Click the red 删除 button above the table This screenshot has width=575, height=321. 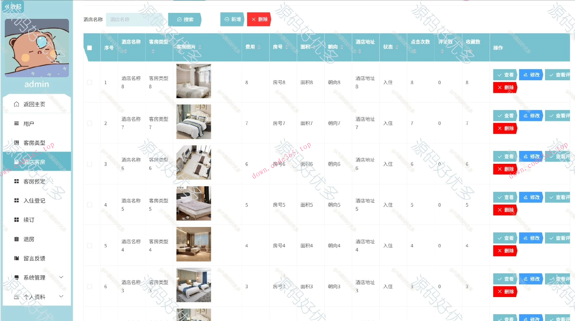[259, 19]
